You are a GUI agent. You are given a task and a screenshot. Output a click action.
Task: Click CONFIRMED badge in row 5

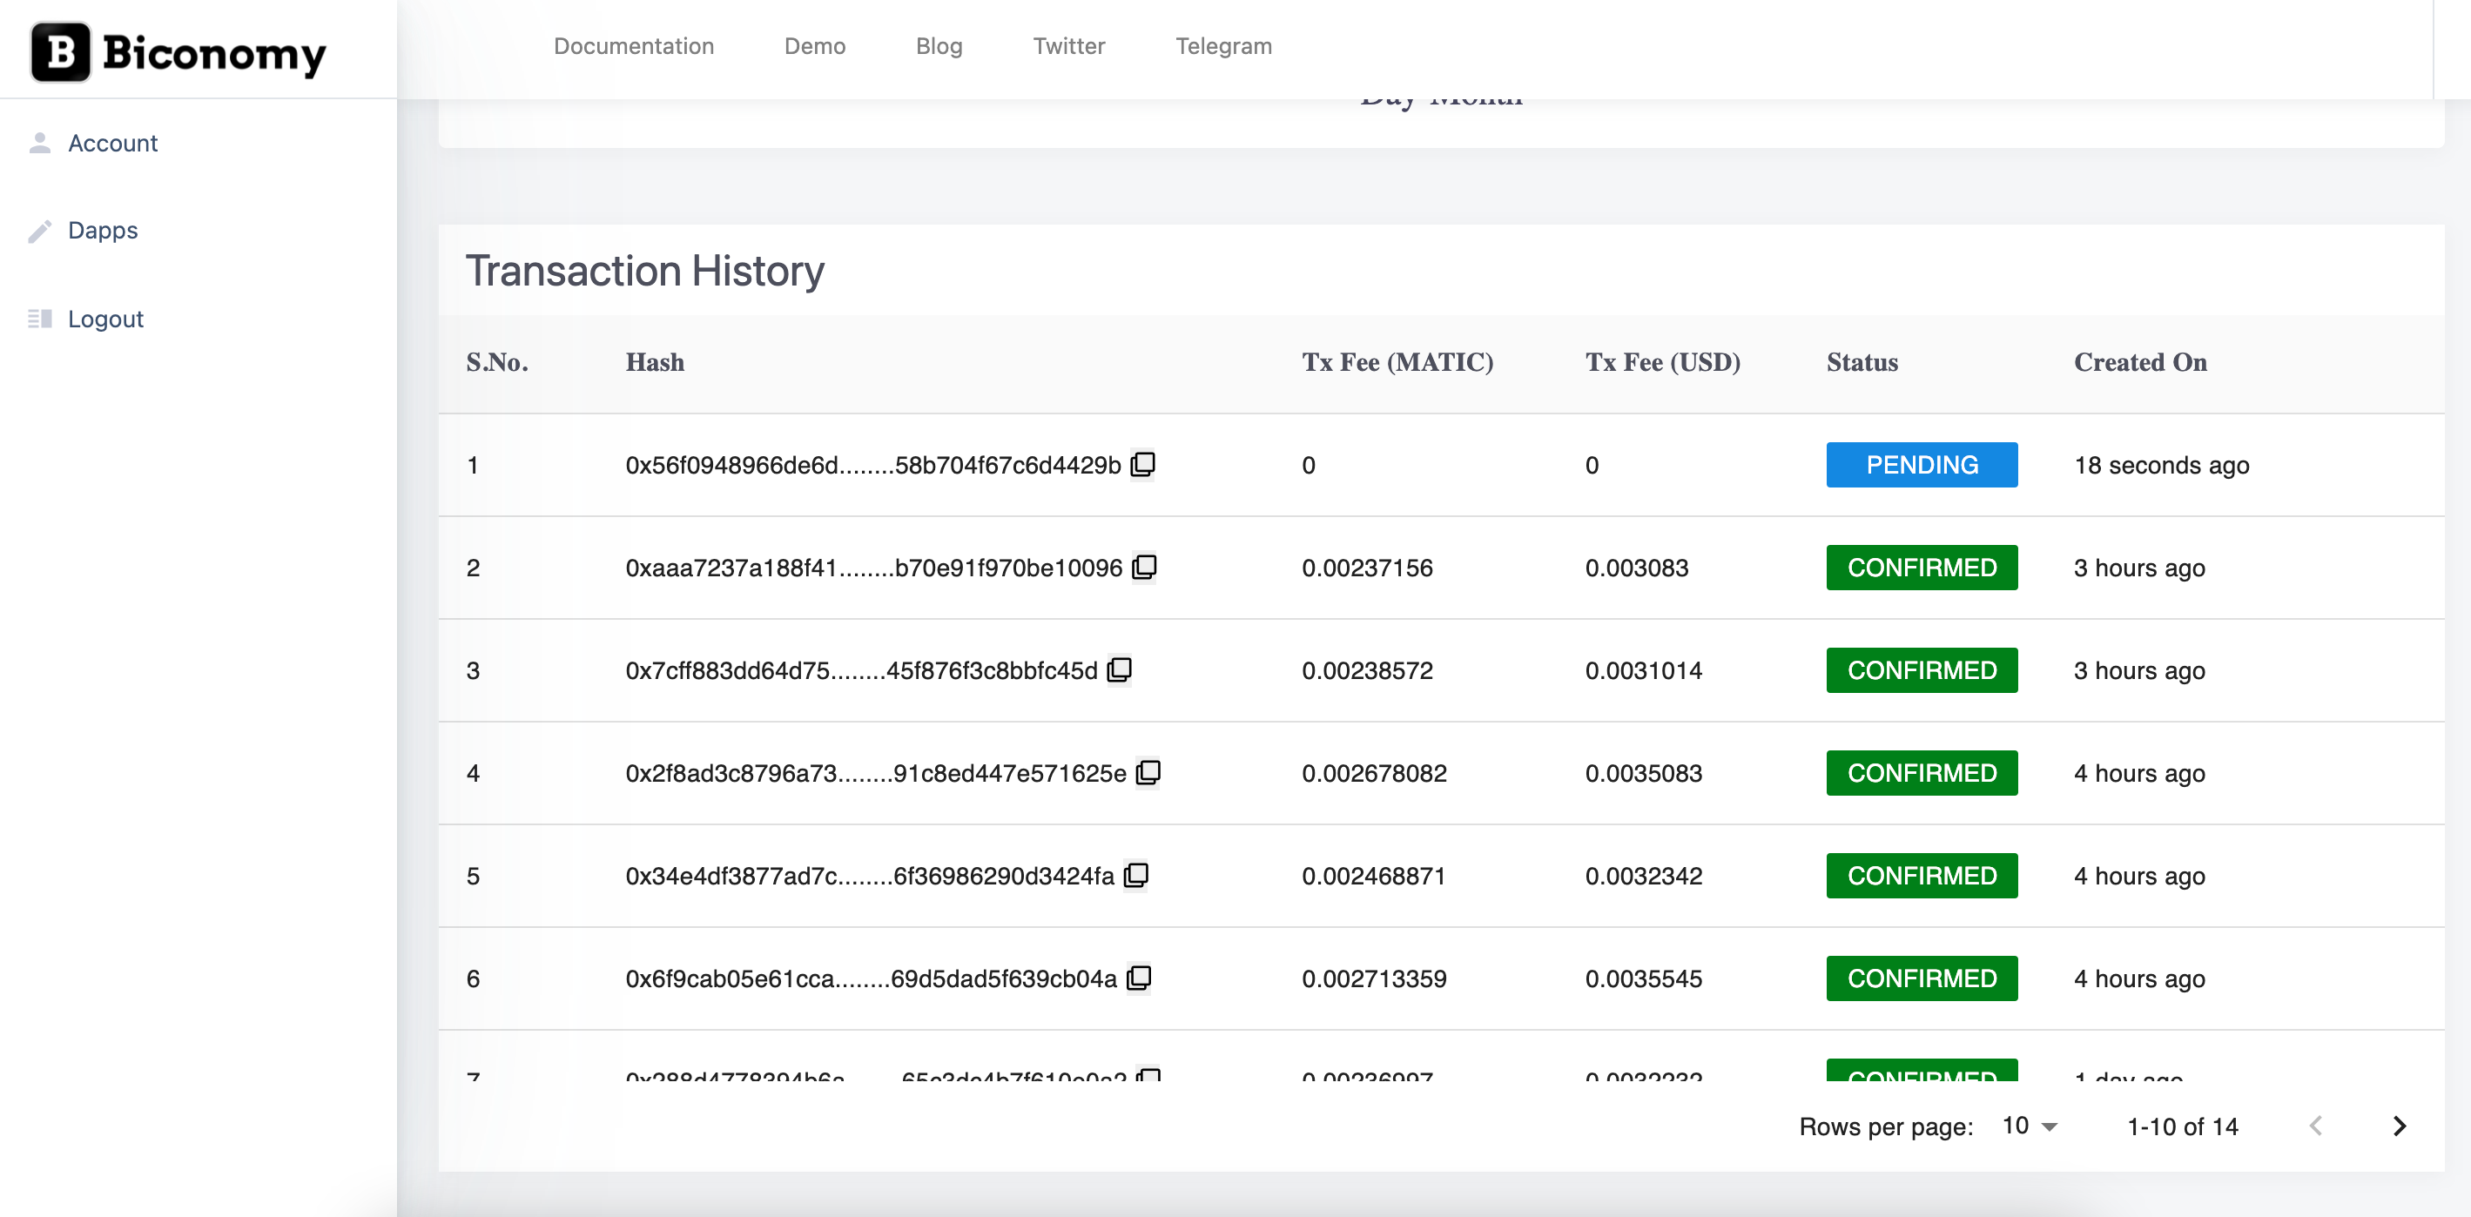[x=1922, y=875]
